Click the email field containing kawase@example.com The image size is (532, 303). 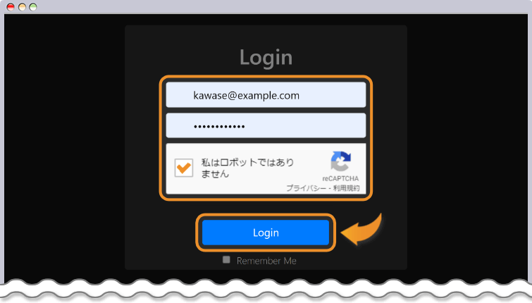tap(266, 95)
